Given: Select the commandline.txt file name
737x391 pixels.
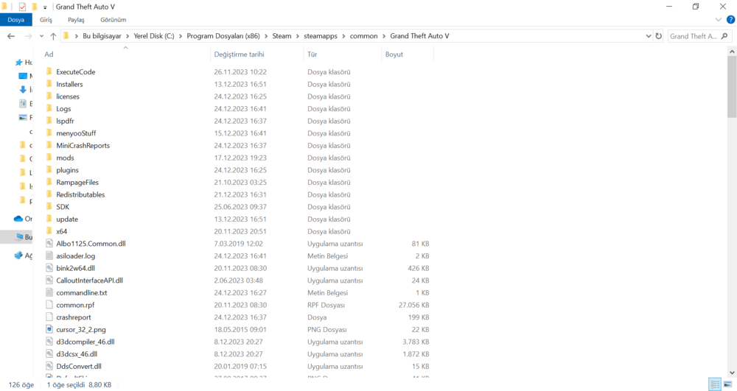Looking at the screenshot, I should coord(82,292).
